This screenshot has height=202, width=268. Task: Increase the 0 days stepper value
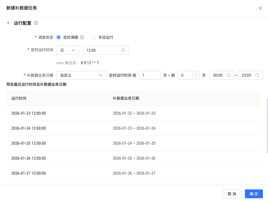(196, 73)
